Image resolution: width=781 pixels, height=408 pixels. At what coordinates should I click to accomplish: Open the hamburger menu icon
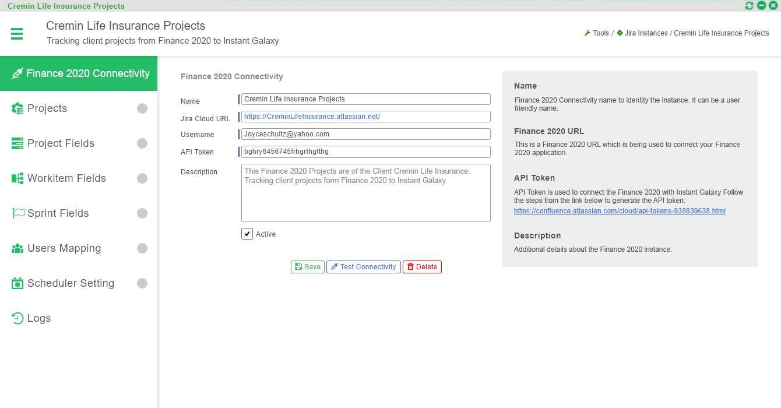click(x=17, y=34)
